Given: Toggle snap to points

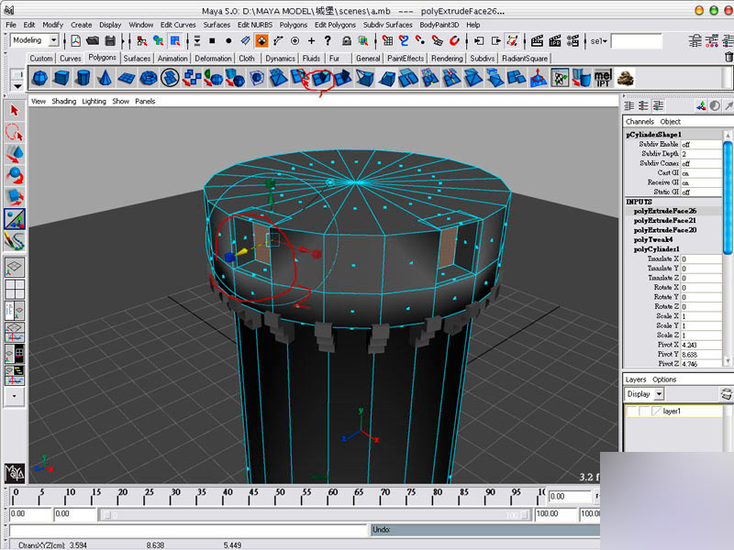Looking at the screenshot, I should coord(420,41).
